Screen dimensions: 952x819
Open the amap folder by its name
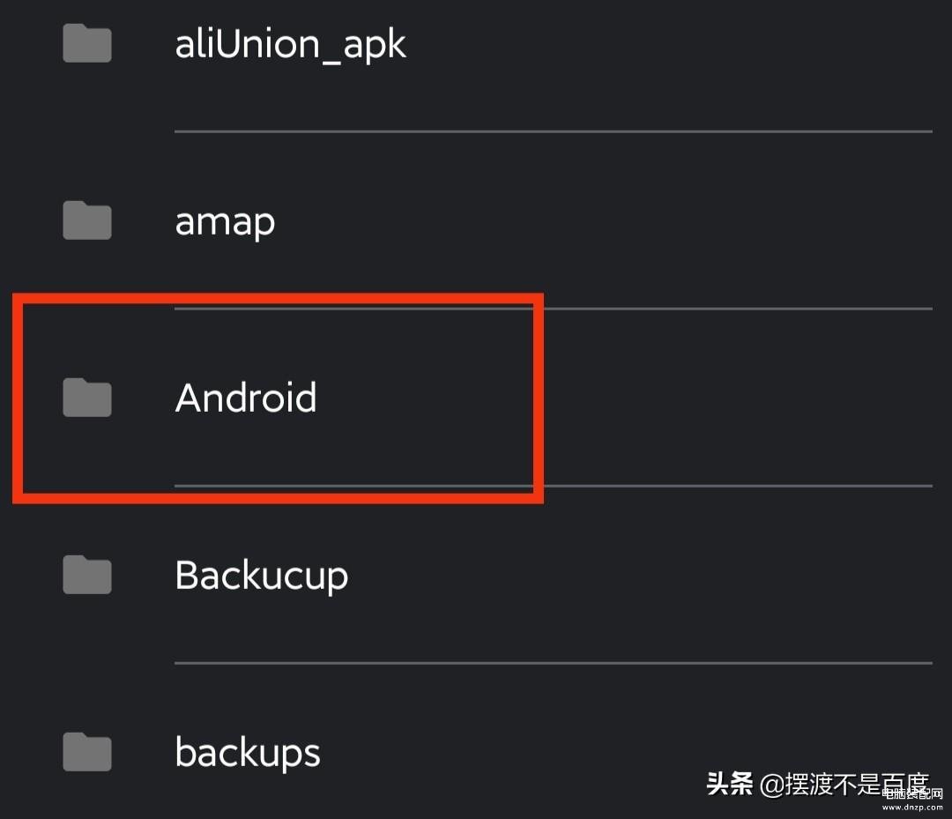225,221
